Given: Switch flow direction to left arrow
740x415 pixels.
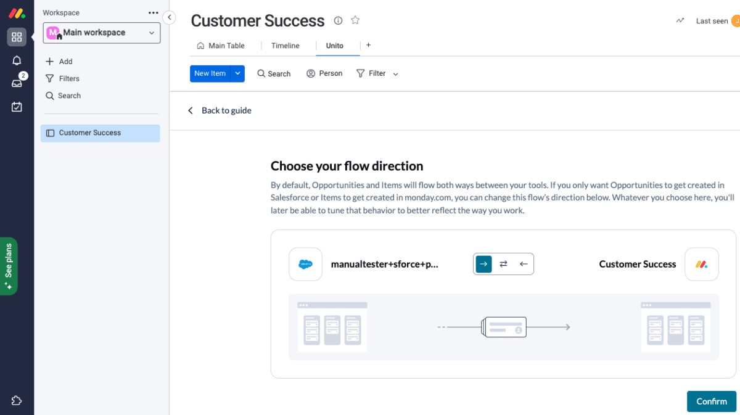Looking at the screenshot, I should (x=523, y=263).
